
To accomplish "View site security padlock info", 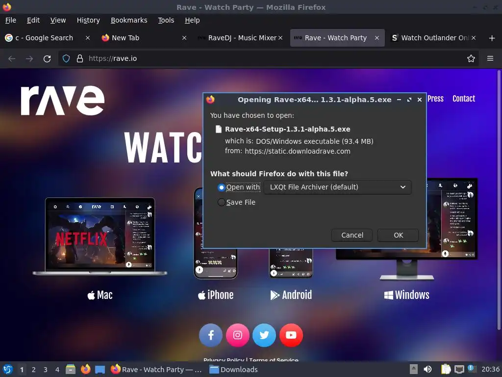I will tap(80, 58).
